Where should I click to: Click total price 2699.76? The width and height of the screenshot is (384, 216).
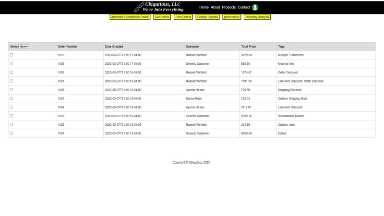246,116
